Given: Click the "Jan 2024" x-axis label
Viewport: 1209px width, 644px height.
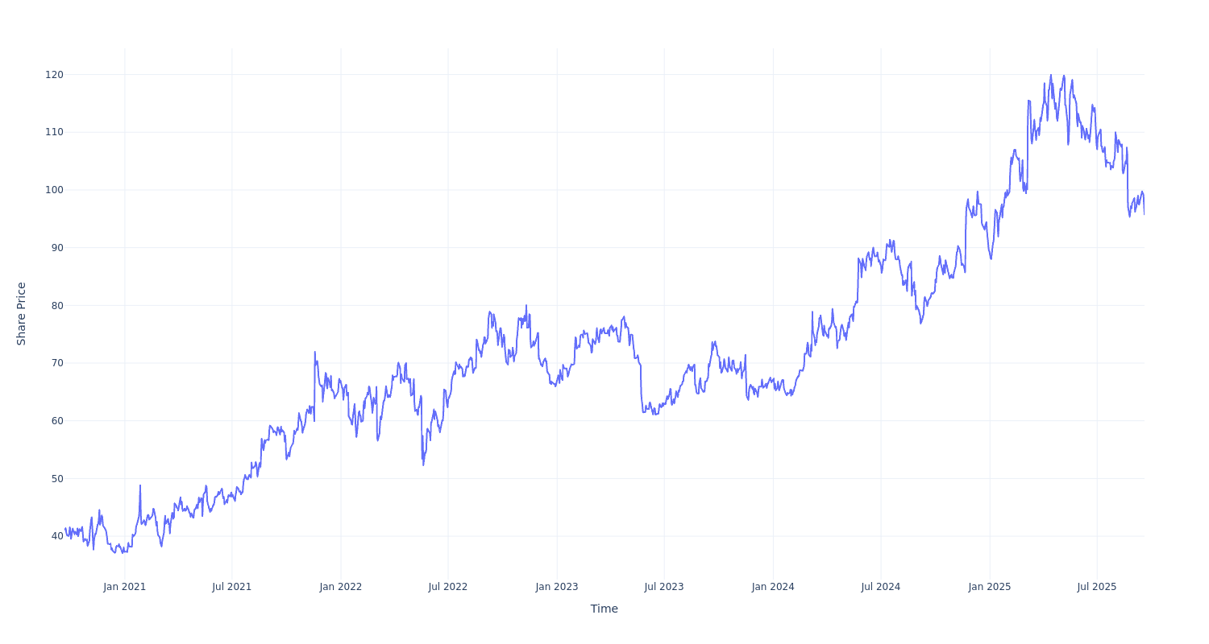Looking at the screenshot, I should click(773, 587).
